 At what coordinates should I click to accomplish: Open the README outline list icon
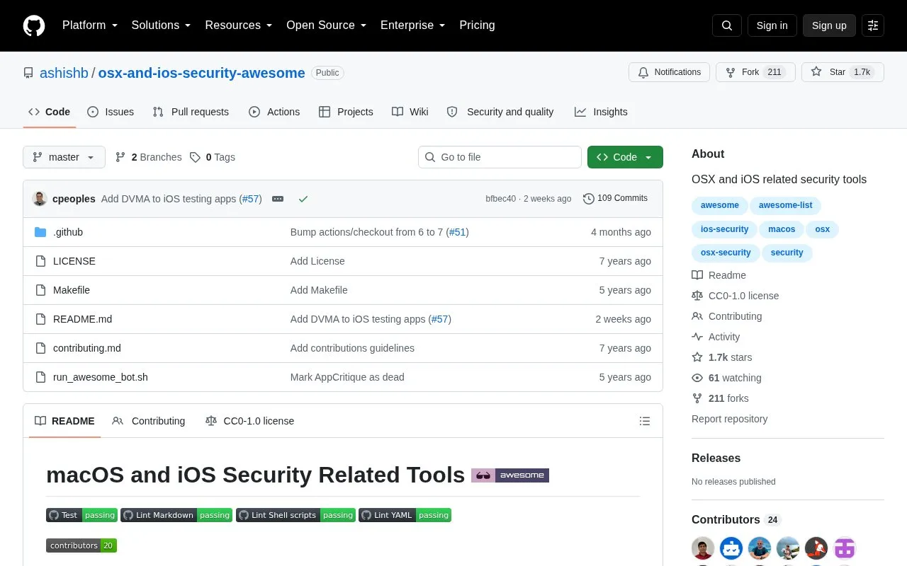tap(645, 421)
